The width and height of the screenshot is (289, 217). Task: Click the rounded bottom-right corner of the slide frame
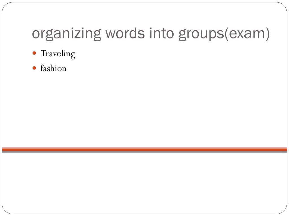click(284, 211)
